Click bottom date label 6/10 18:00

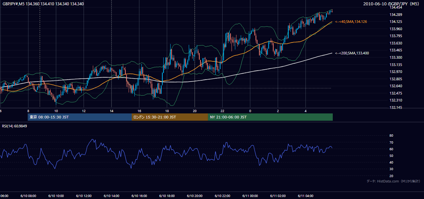pyautogui.click(x=167, y=196)
